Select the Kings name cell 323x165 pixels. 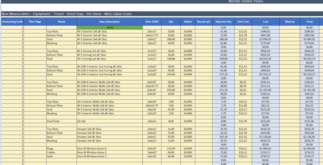pyautogui.click(x=61, y=149)
